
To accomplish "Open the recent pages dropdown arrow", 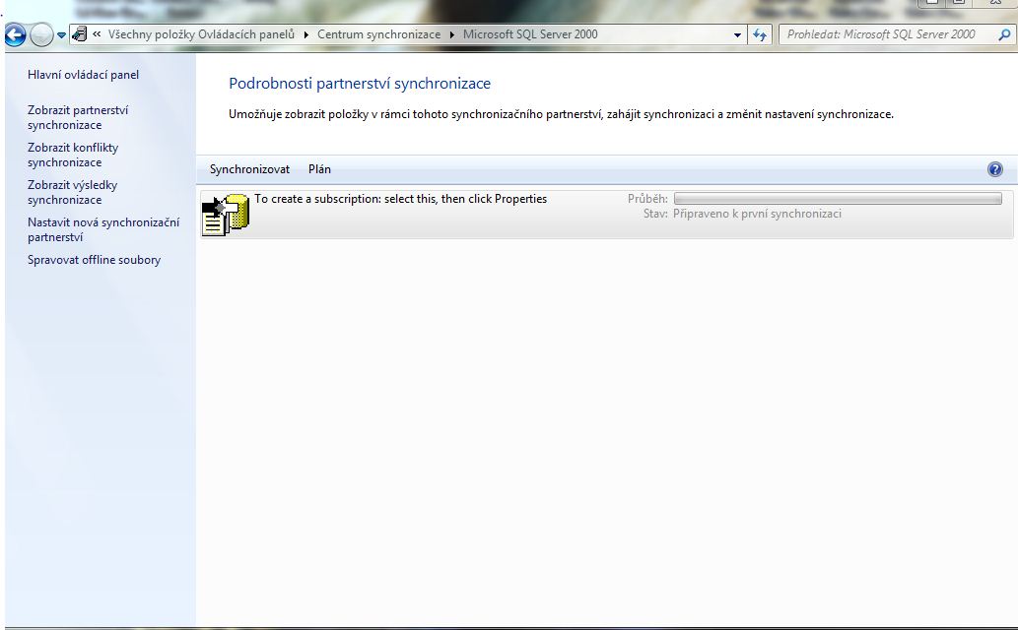I will (61, 35).
